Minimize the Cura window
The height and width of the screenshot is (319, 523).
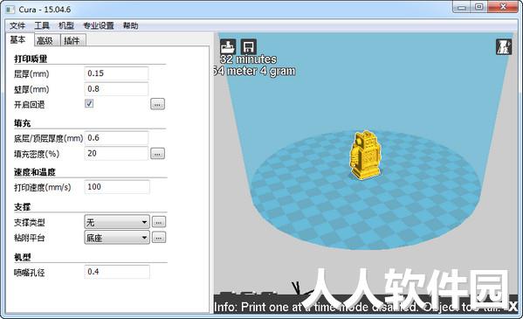[x=461, y=7]
